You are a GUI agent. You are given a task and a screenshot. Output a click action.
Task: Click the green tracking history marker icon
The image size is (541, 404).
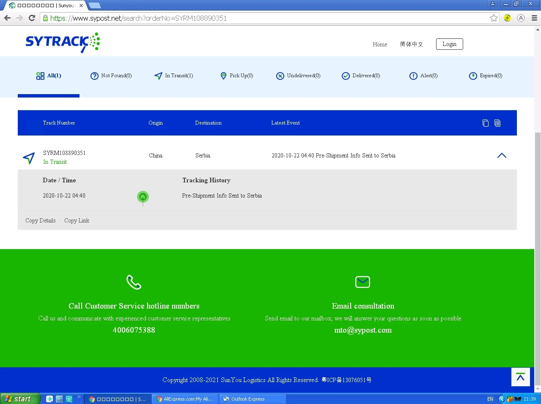(x=143, y=197)
